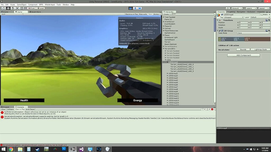Viewport: 271px width, 152px height.
Task: Select the Rect transform tool
Action: 22,8
